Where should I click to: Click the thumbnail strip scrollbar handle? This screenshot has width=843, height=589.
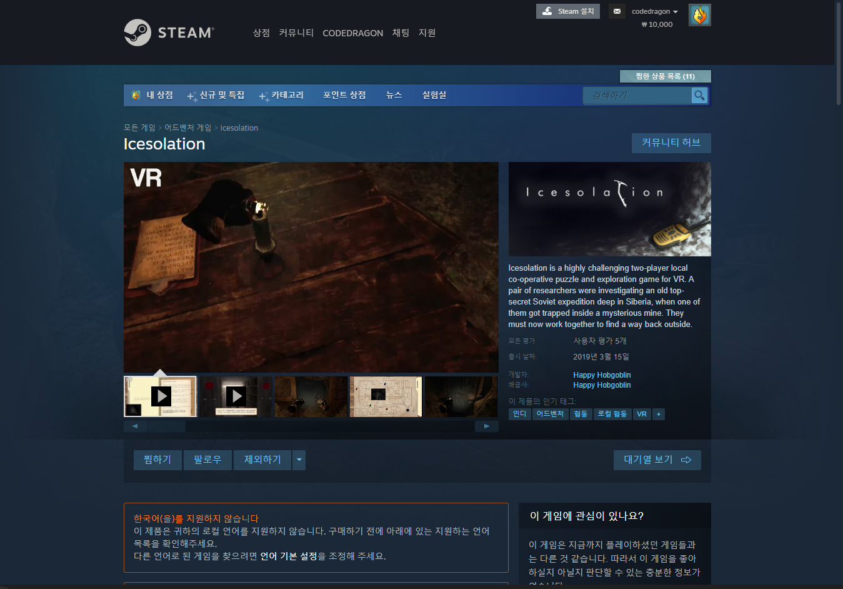[x=167, y=426]
